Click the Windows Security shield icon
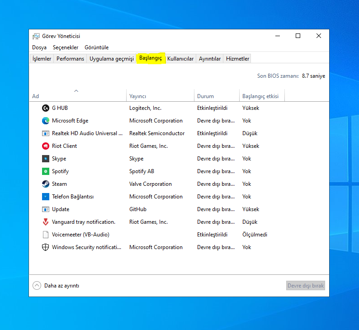359x330 pixels. pyautogui.click(x=46, y=247)
